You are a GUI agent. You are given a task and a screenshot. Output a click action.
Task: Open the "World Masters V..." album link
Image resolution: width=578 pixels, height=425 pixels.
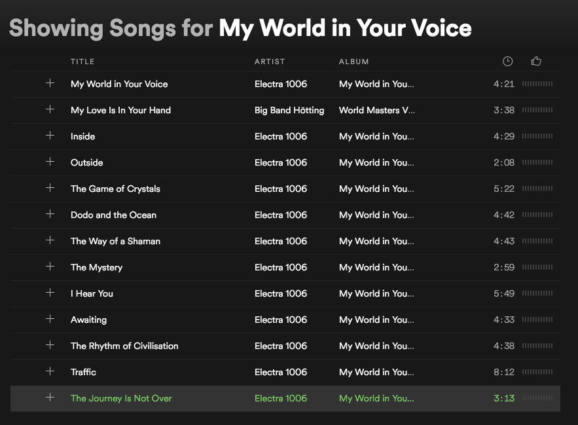click(376, 110)
